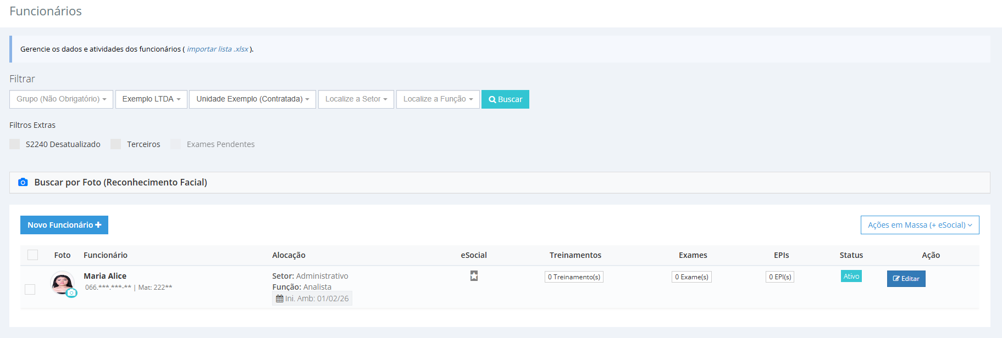
Task: Open the Grupo (Não Obrigatório) dropdown
Action: [x=61, y=99]
